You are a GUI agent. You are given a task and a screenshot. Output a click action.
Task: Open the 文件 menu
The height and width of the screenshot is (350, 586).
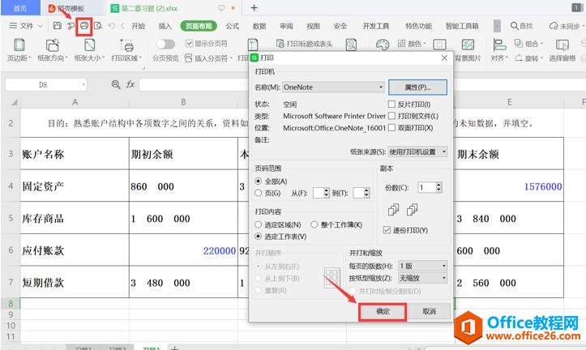26,26
